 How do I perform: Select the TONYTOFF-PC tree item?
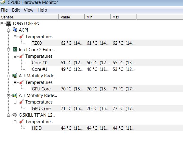pos(26,23)
